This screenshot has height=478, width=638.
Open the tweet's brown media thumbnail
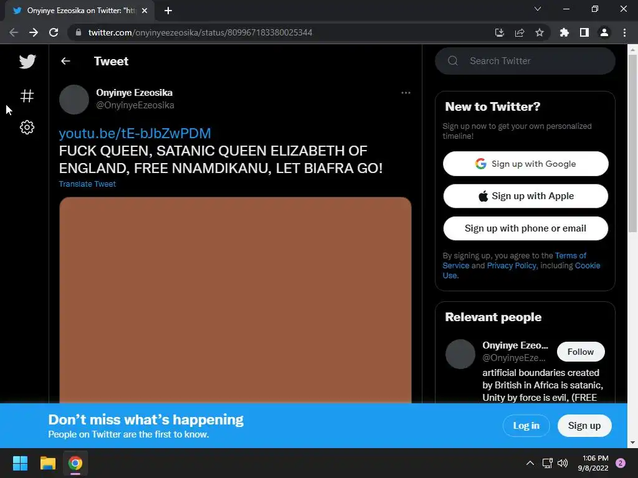point(235,300)
